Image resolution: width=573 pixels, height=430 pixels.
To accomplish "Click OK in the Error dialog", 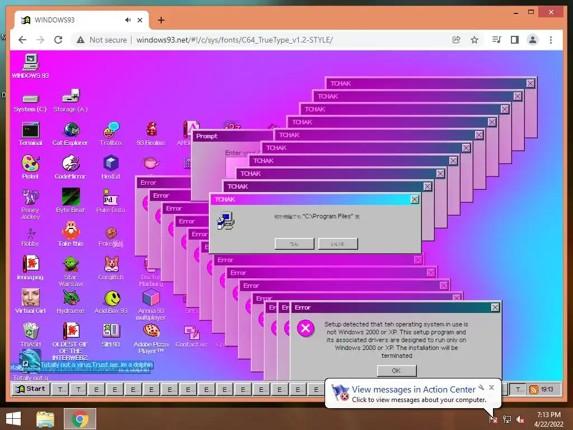I will click(x=397, y=371).
